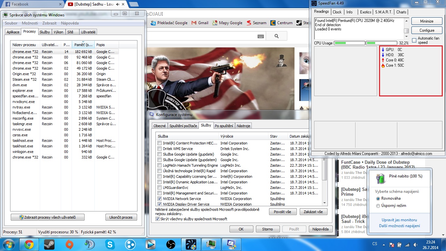
Task: Open Google Chrome from the taskbar
Action: [29, 244]
